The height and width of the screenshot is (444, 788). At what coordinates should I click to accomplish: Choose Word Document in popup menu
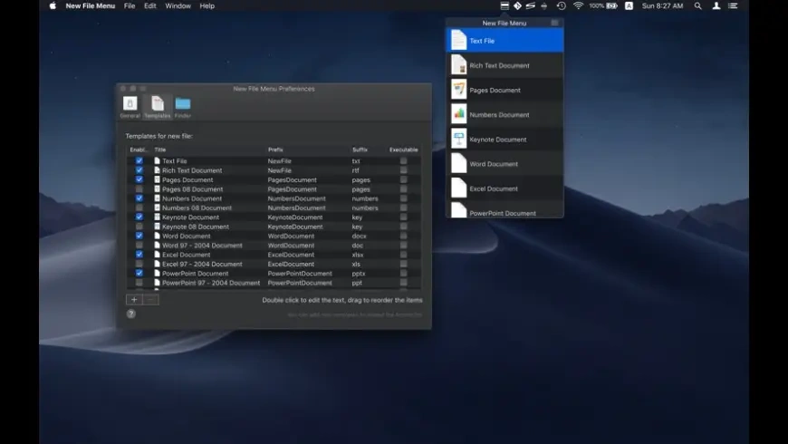pos(505,163)
